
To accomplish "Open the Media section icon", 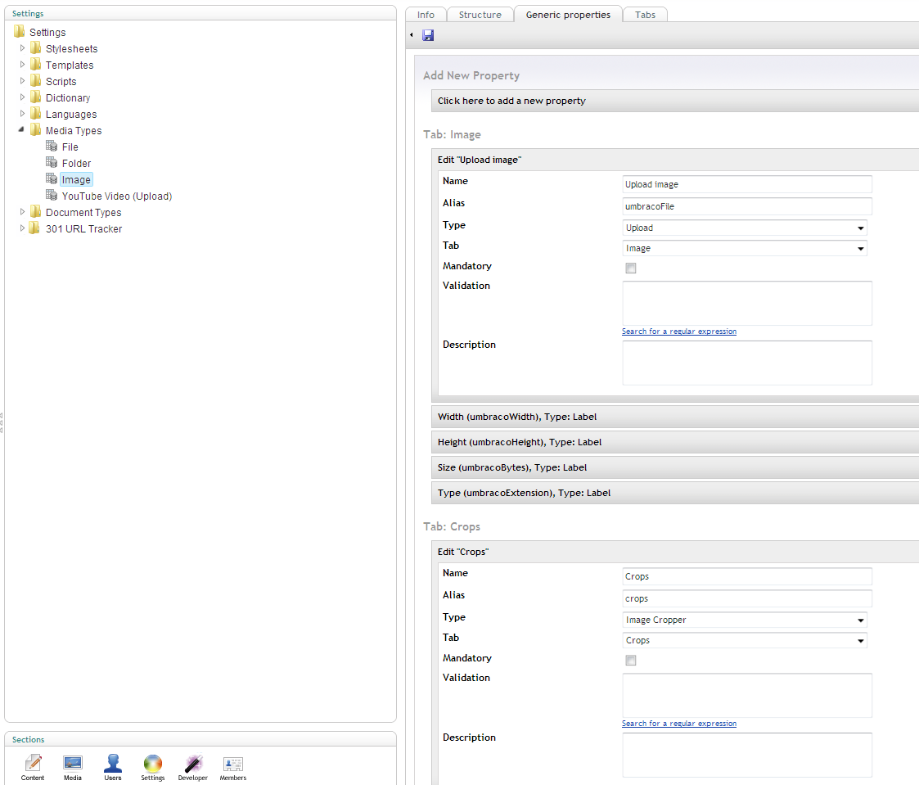I will 73,764.
